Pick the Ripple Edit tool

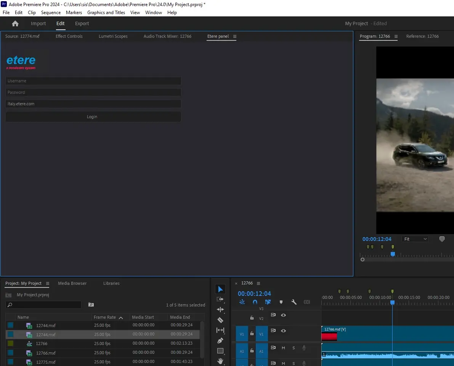pyautogui.click(x=220, y=310)
